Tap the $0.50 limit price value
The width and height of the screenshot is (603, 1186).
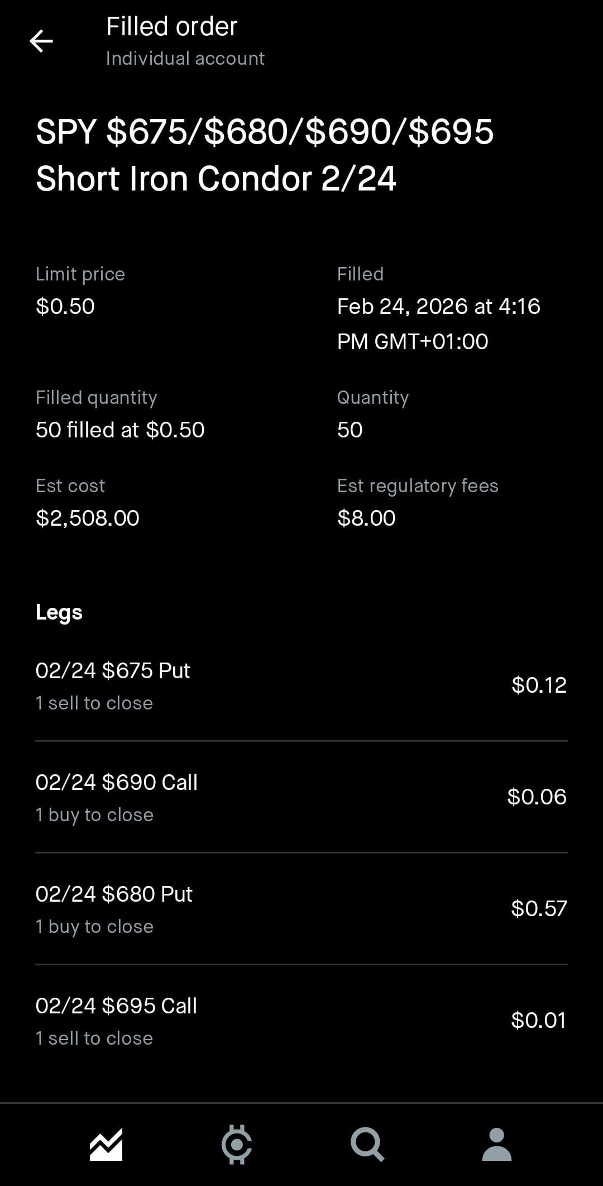[65, 306]
